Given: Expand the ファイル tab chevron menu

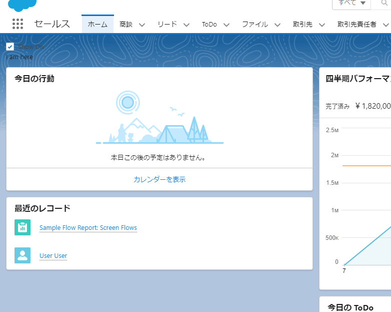Looking at the screenshot, I should (x=277, y=25).
